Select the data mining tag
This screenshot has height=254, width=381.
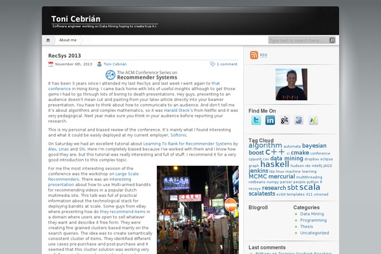point(287,159)
